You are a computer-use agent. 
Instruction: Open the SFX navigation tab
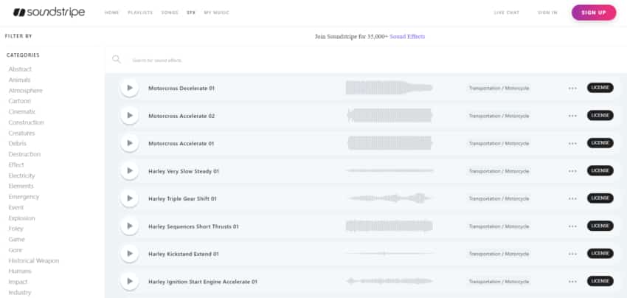[191, 13]
